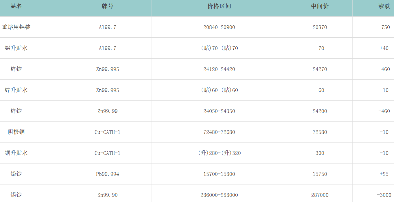Click the 品名 column header
The height and width of the screenshot is (202, 394).
point(16,6)
